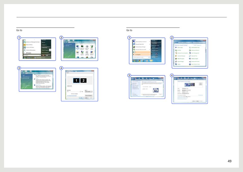The image size is (243, 172).
Task: Open Multiple displays dropdown in Screen Resolution
Action: (185, 94)
